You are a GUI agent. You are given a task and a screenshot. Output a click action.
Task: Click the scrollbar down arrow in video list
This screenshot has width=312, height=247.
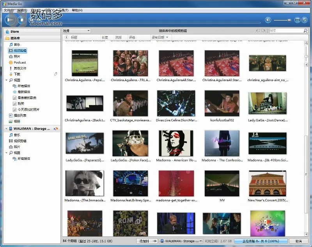pyautogui.click(x=306, y=234)
